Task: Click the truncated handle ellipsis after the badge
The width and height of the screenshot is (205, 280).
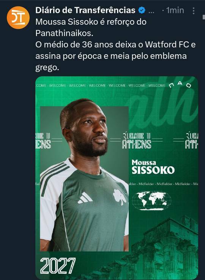Action: coord(151,12)
